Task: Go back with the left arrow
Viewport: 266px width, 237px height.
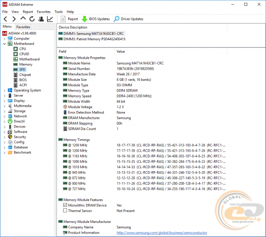Action: pos(5,19)
